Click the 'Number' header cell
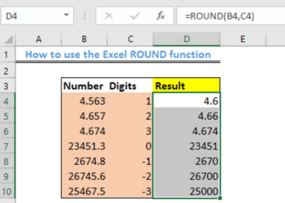 tap(84, 85)
